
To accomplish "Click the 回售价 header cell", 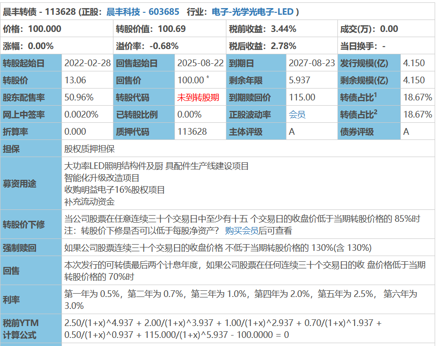I will (144, 80).
